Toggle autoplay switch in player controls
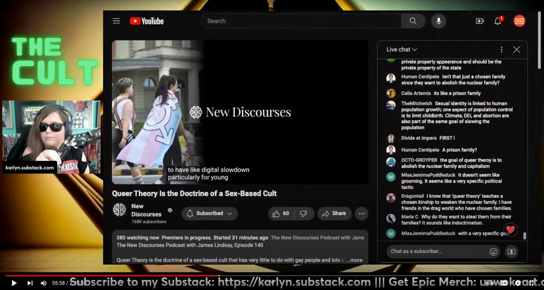 [489, 283]
